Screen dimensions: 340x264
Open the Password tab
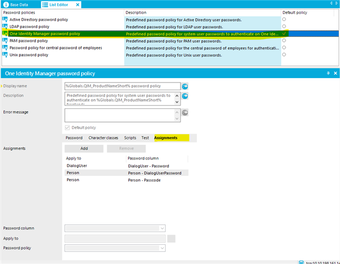tap(74, 138)
